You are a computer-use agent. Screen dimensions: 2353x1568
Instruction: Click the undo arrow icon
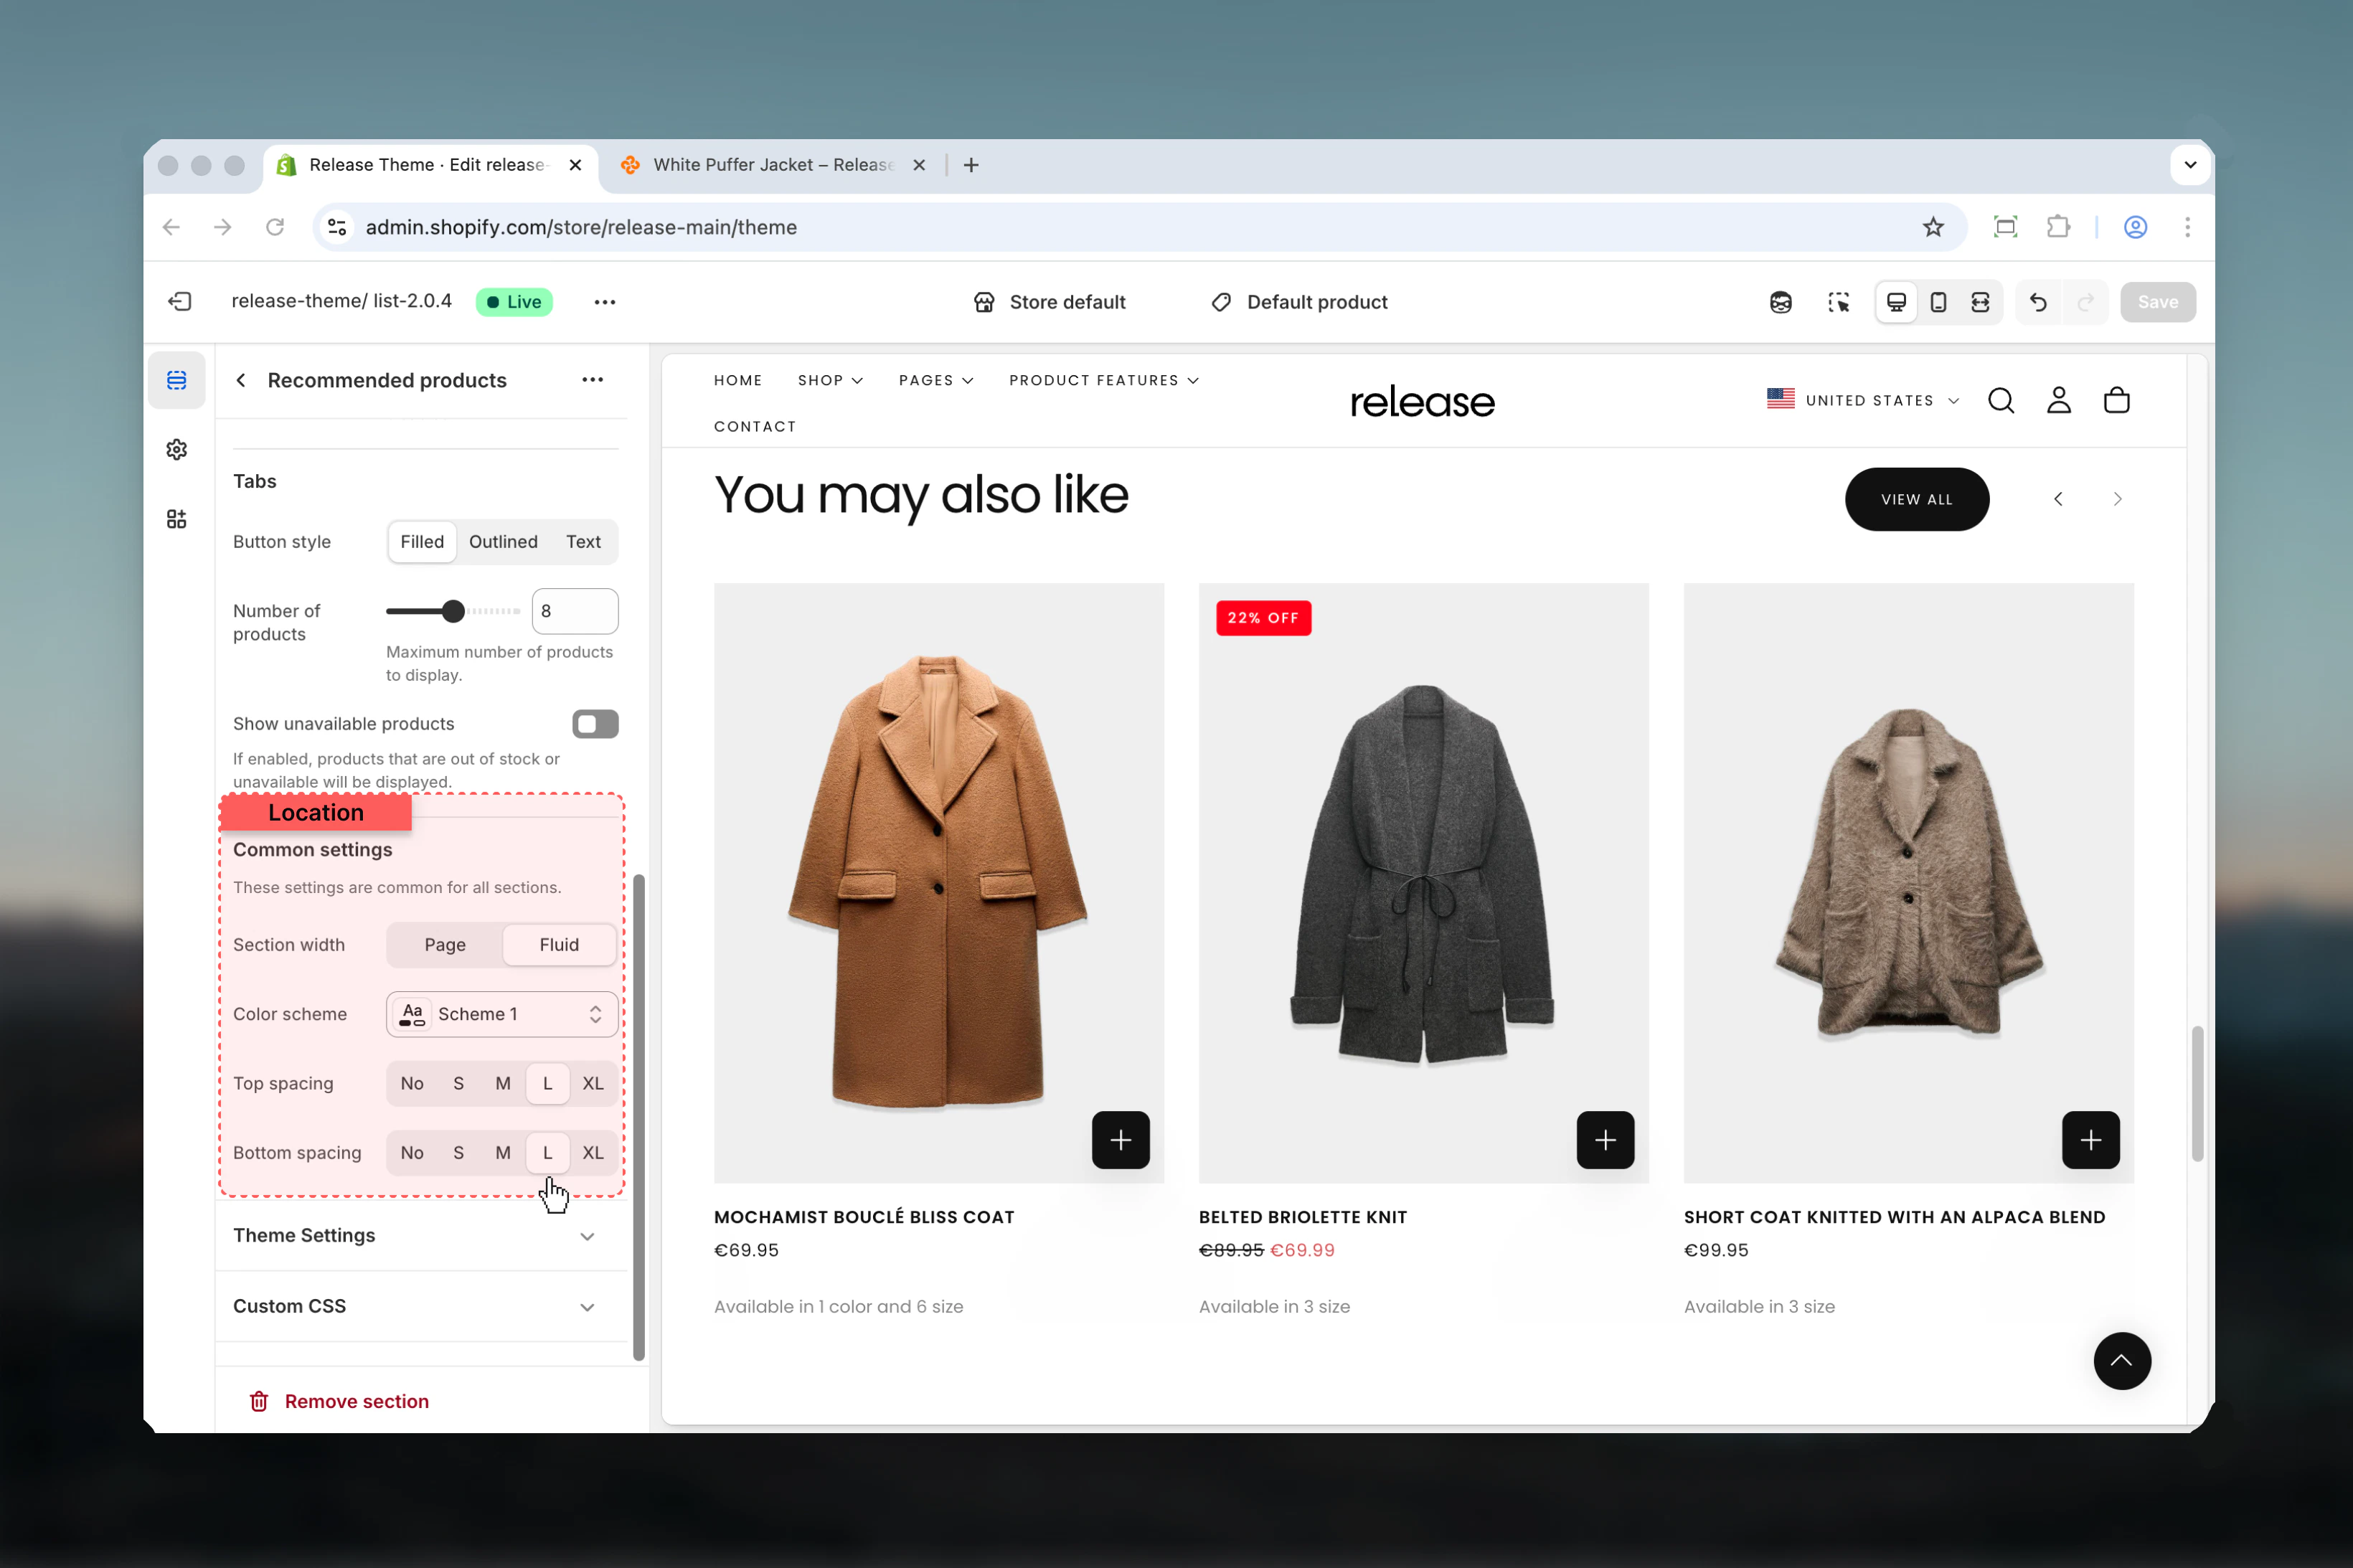click(2039, 302)
